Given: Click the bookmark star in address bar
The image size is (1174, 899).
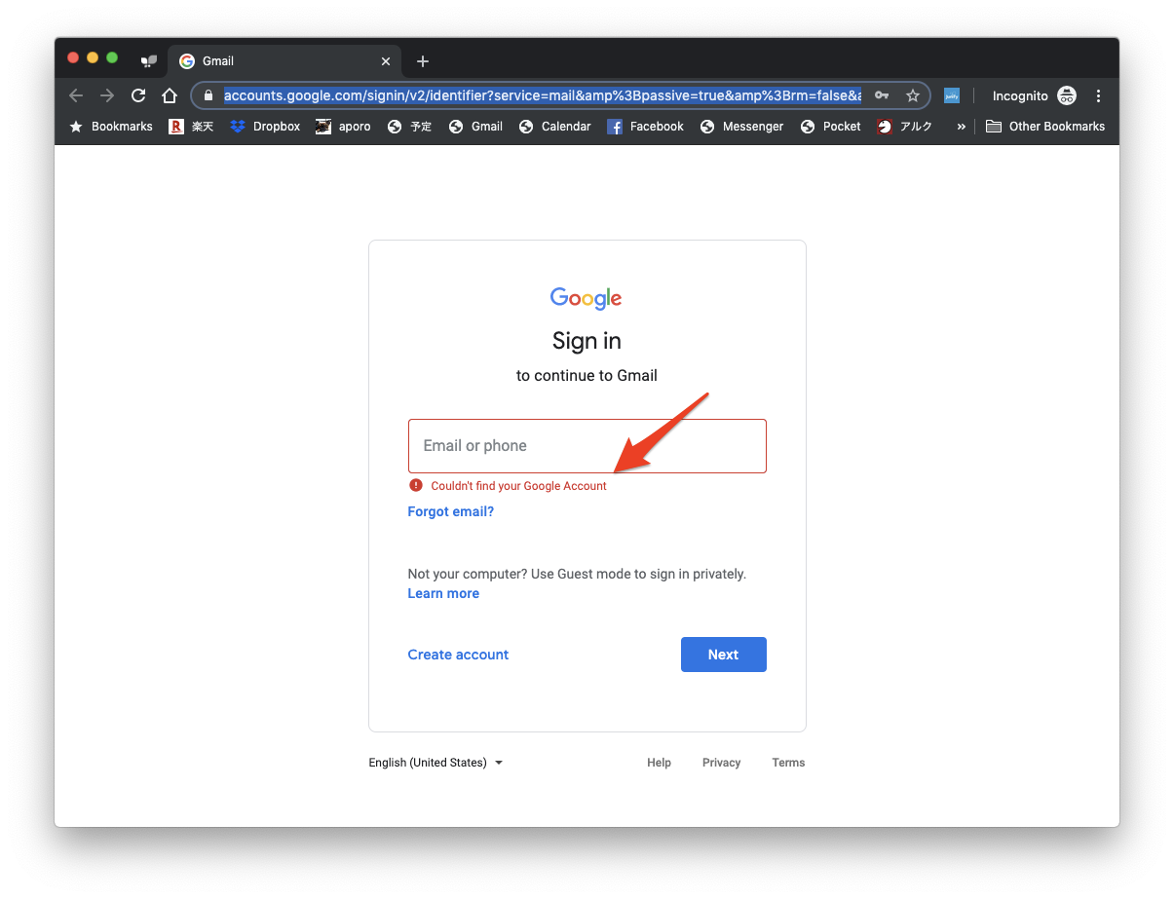Looking at the screenshot, I should click(913, 95).
